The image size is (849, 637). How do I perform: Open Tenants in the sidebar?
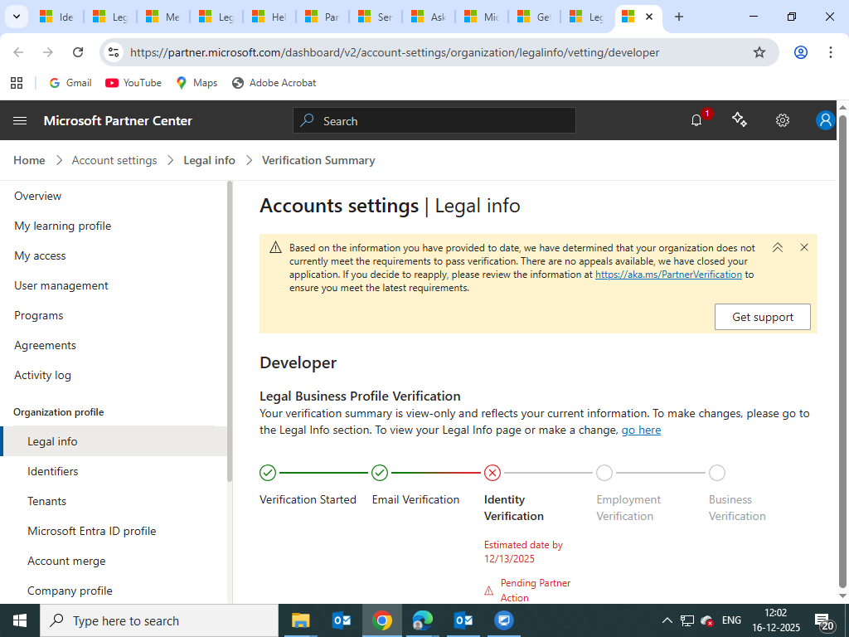coord(46,501)
